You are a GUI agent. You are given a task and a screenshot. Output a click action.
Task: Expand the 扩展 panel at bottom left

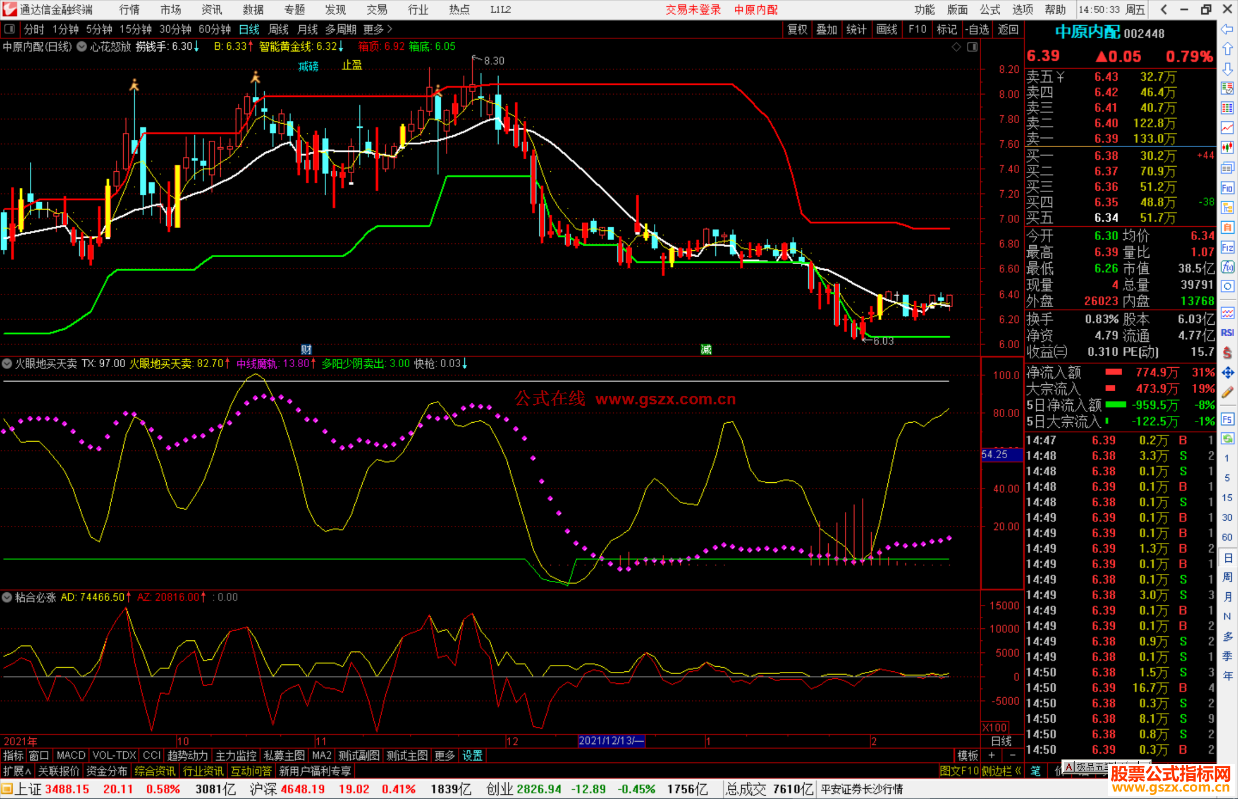[x=17, y=771]
